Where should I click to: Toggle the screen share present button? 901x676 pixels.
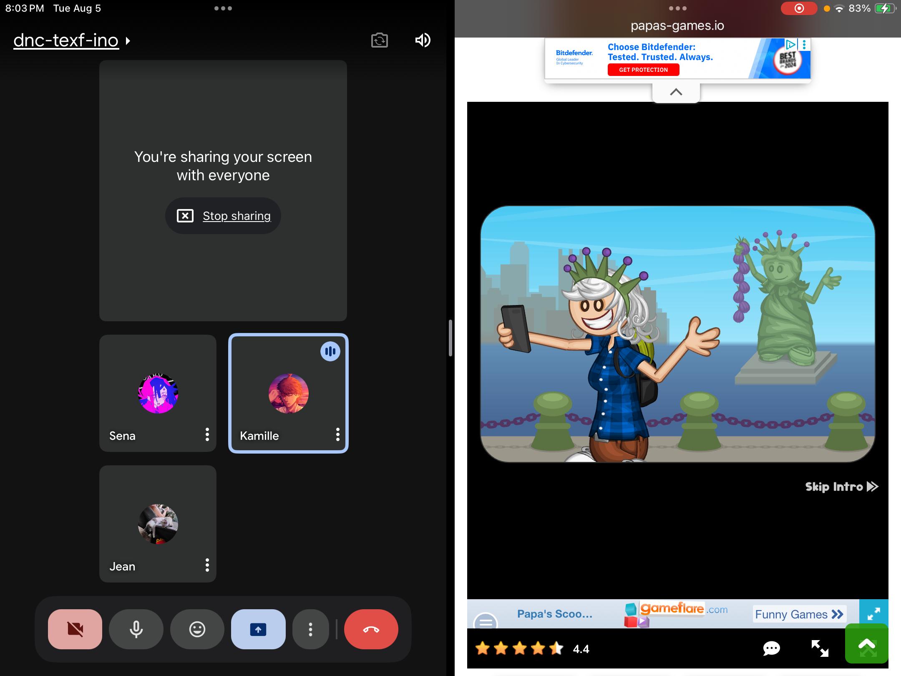(258, 629)
